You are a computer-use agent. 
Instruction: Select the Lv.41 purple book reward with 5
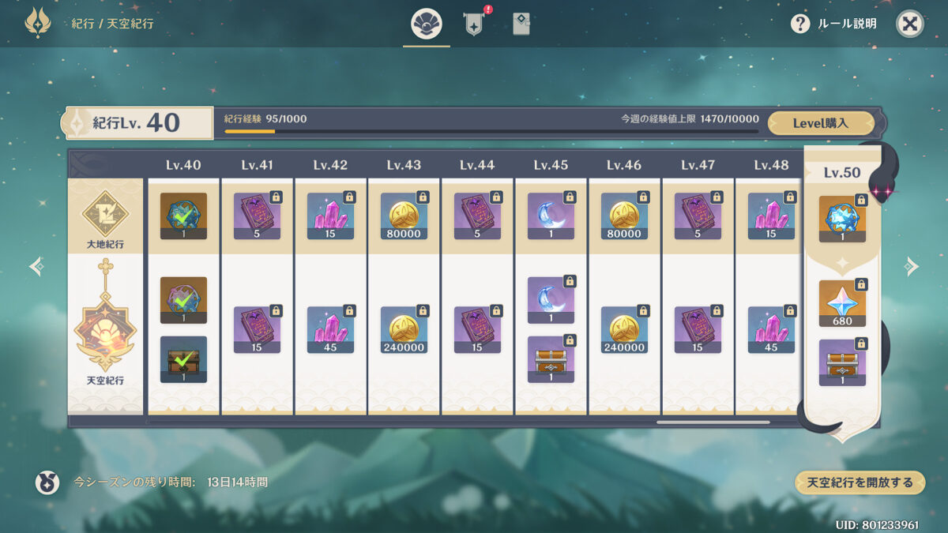[x=258, y=216]
